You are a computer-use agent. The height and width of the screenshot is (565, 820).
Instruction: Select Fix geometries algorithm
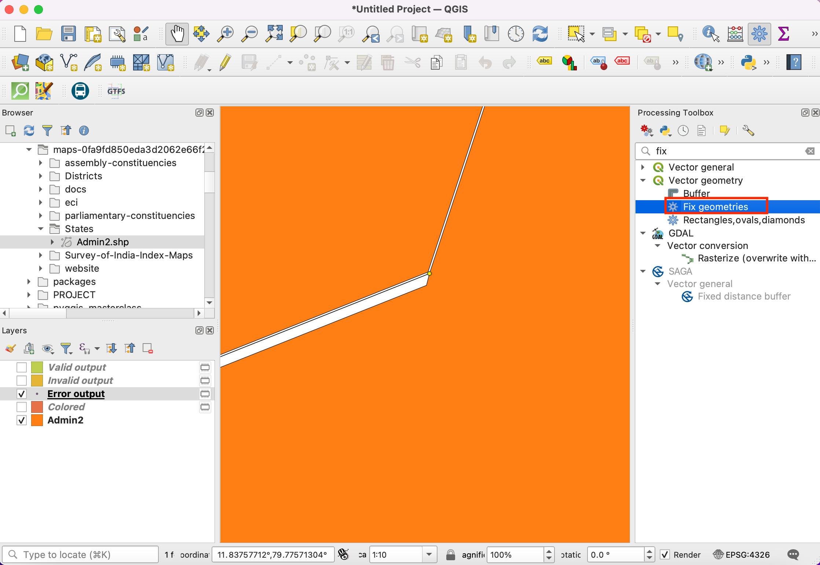(715, 207)
